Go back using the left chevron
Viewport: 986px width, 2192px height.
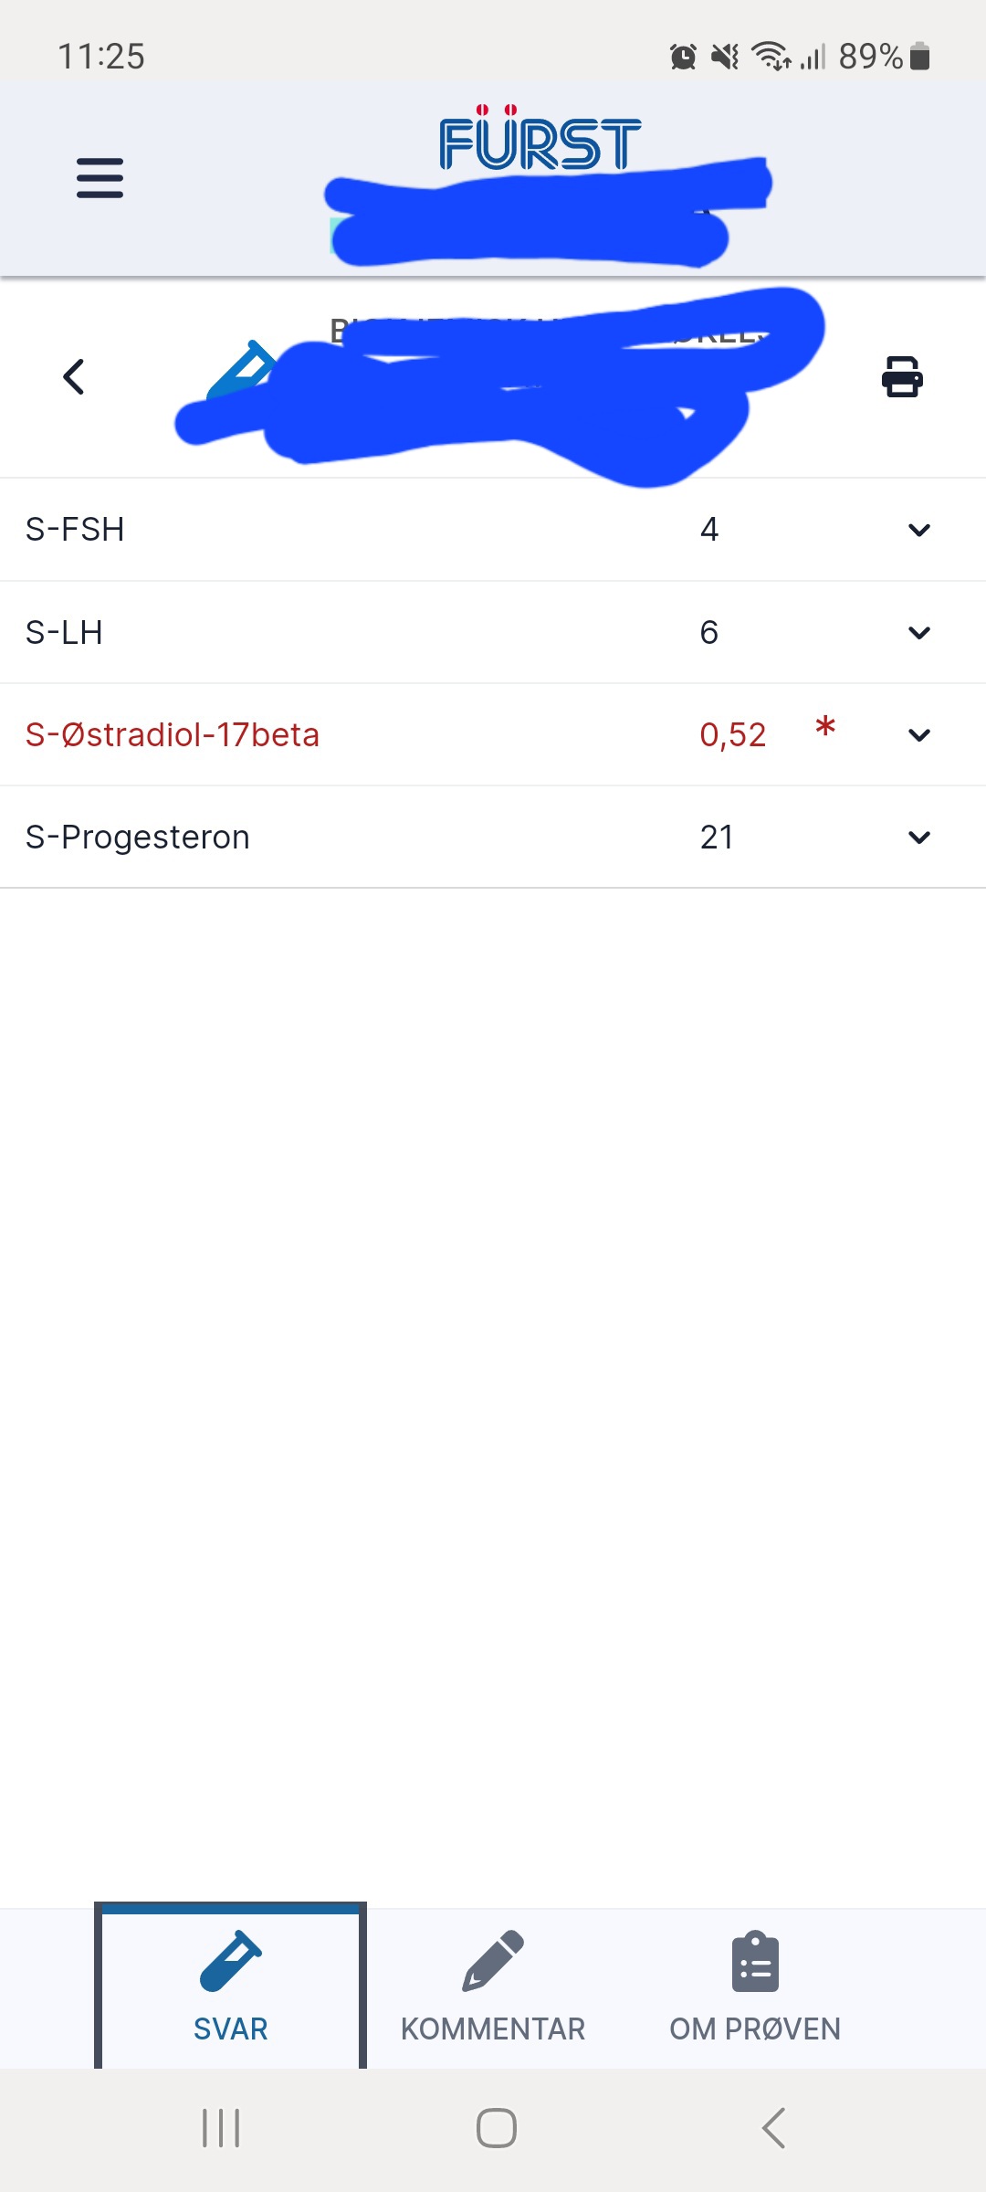(x=74, y=376)
